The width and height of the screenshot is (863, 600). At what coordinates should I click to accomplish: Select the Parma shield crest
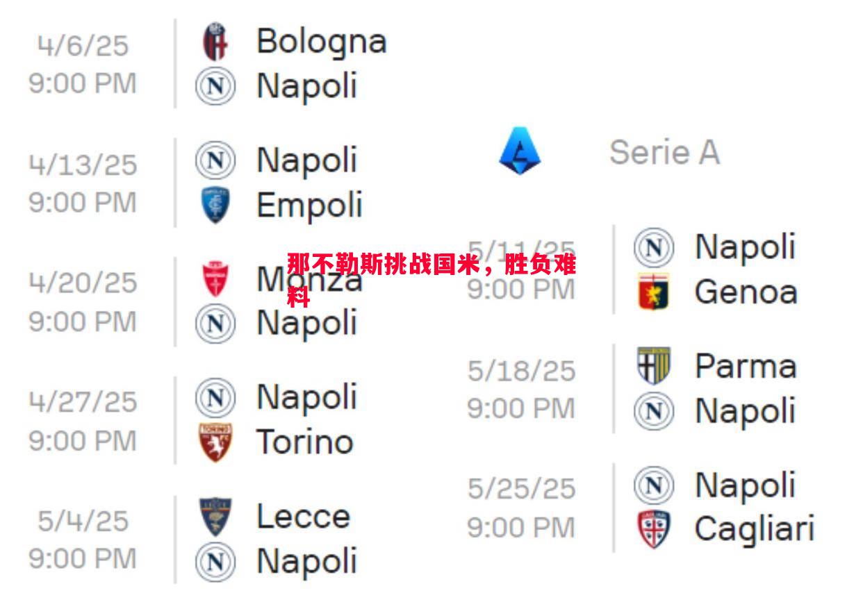pyautogui.click(x=653, y=366)
